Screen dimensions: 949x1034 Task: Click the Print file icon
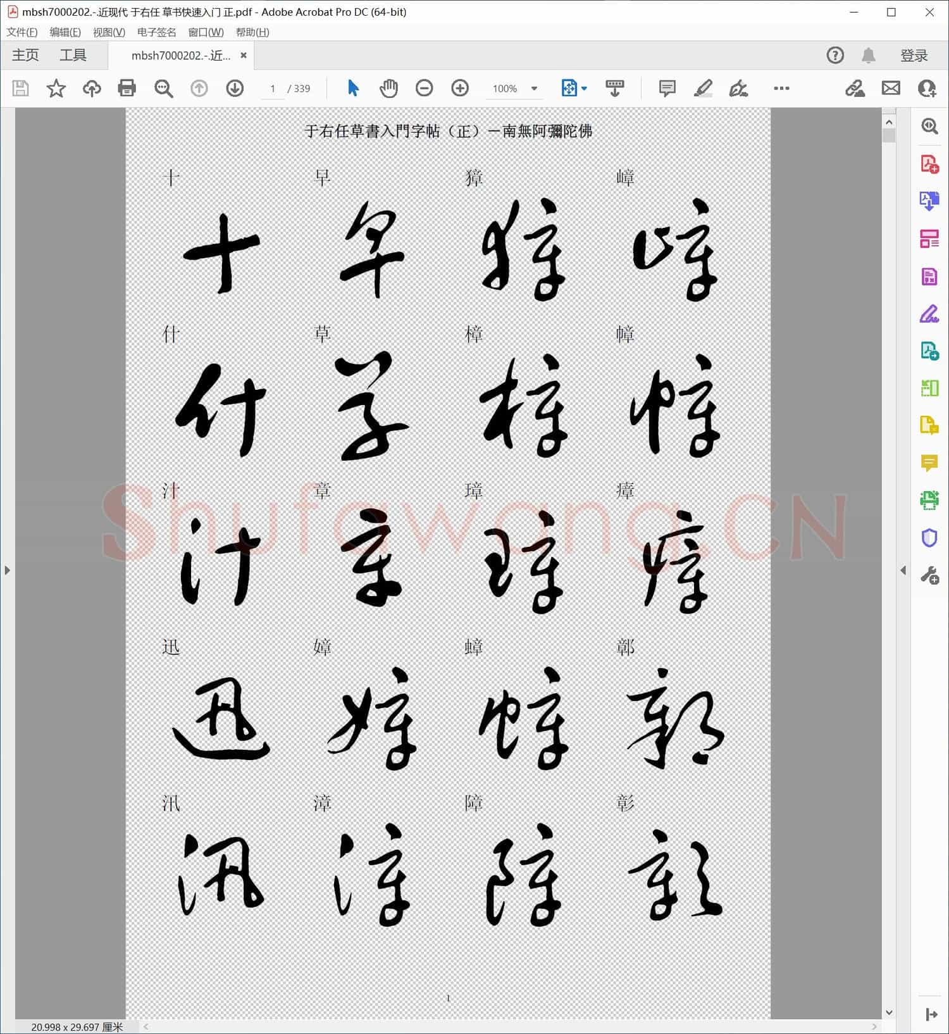(x=127, y=88)
